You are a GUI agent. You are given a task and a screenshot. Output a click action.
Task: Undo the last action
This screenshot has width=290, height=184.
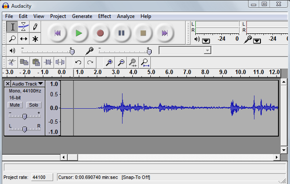click(78, 62)
